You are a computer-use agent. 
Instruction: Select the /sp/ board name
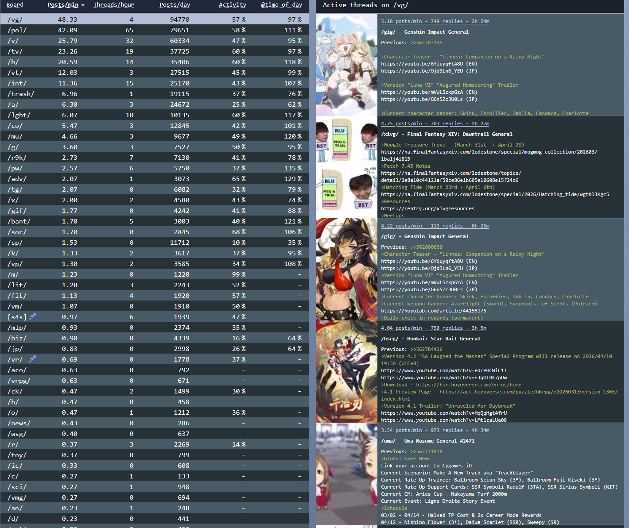tap(15, 243)
